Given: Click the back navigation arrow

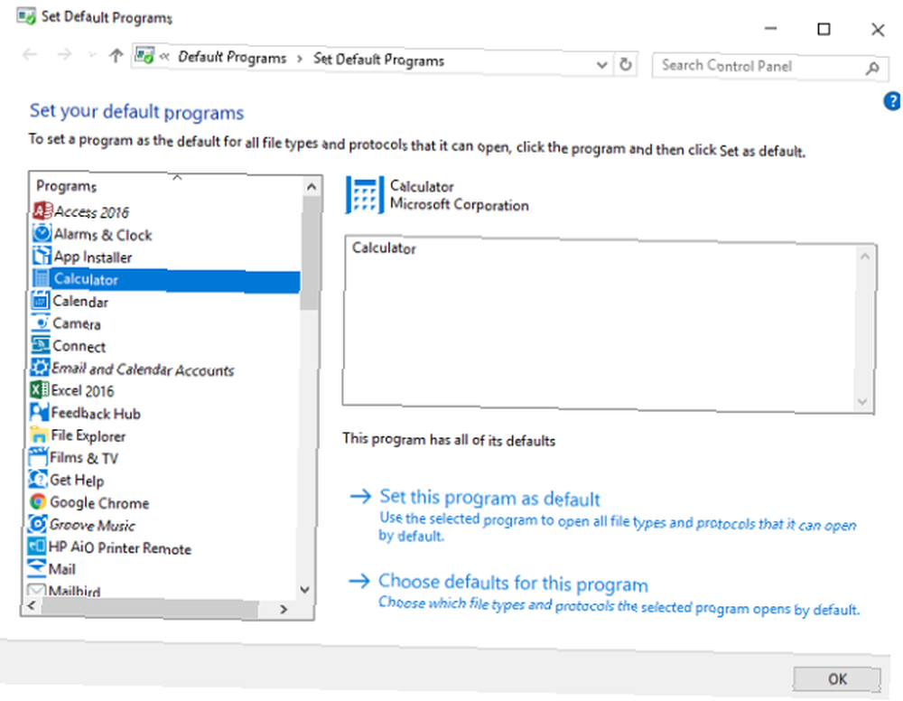Looking at the screenshot, I should [x=30, y=55].
